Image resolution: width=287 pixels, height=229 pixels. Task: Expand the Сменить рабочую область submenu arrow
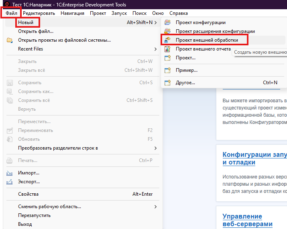click(x=155, y=207)
